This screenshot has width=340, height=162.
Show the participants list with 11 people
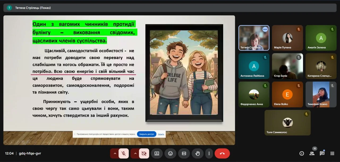[x=312, y=153]
